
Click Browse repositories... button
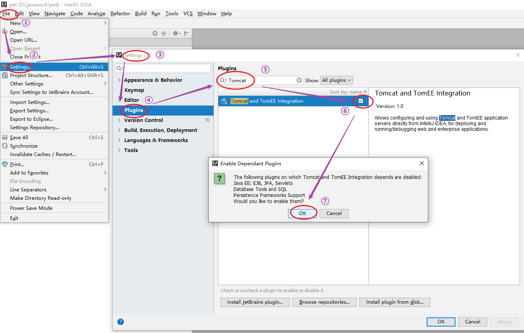click(324, 302)
